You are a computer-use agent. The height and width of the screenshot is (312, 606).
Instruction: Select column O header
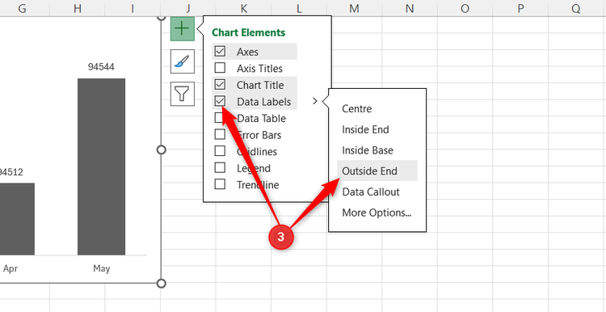click(x=465, y=8)
